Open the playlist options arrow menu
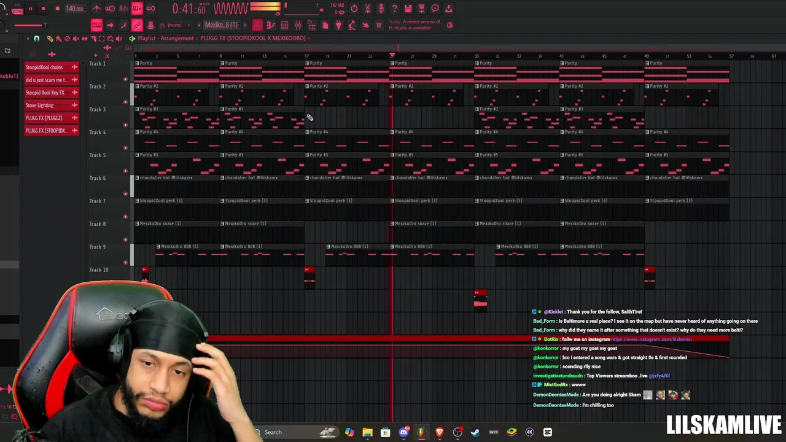786x442 pixels. [28, 38]
